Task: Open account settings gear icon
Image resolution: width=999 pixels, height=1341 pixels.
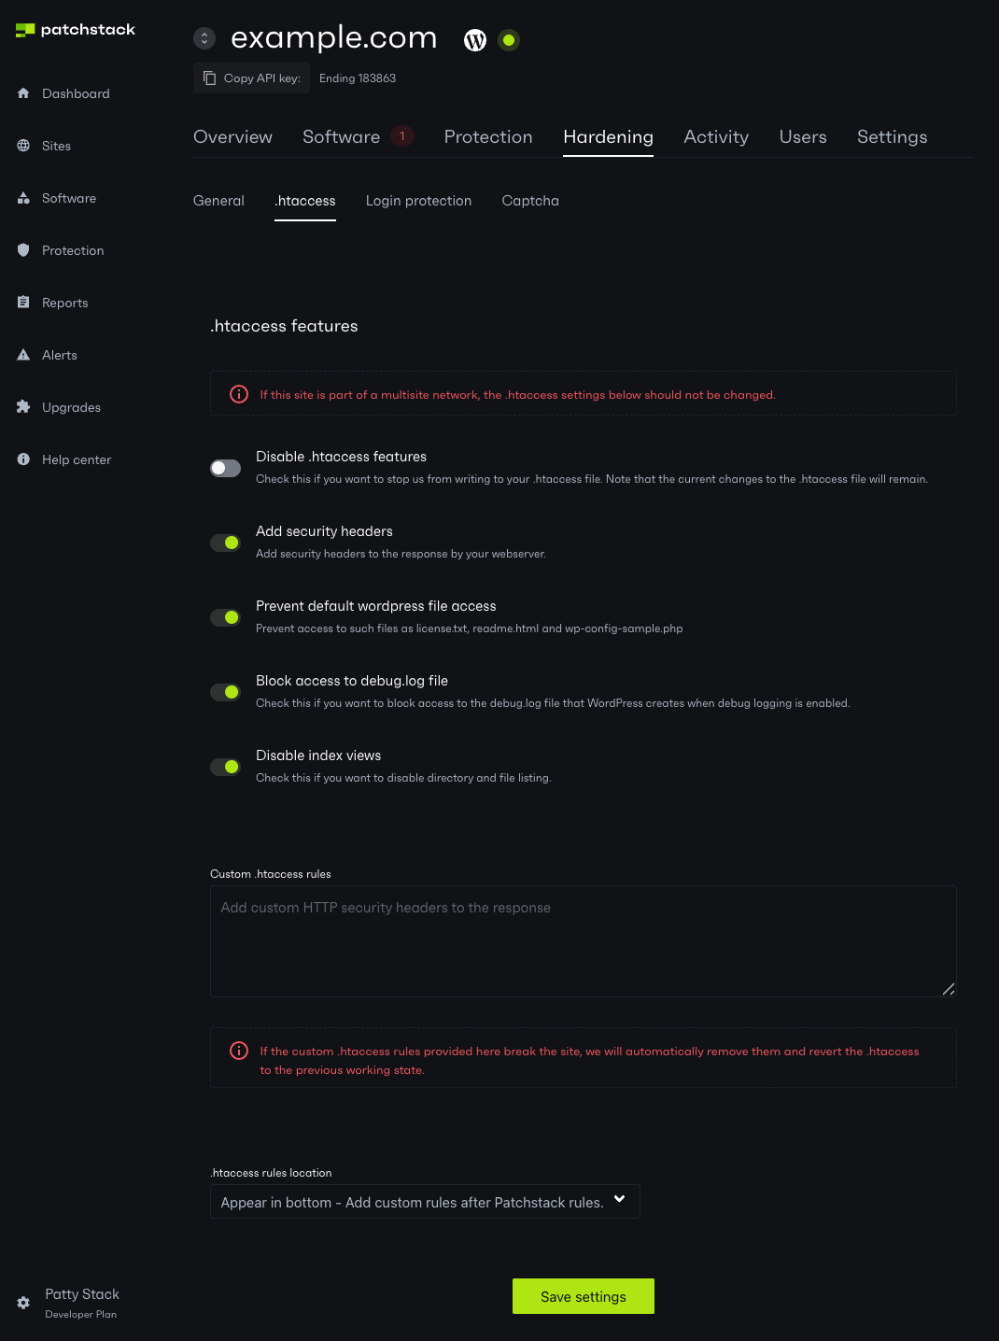Action: point(23,1303)
